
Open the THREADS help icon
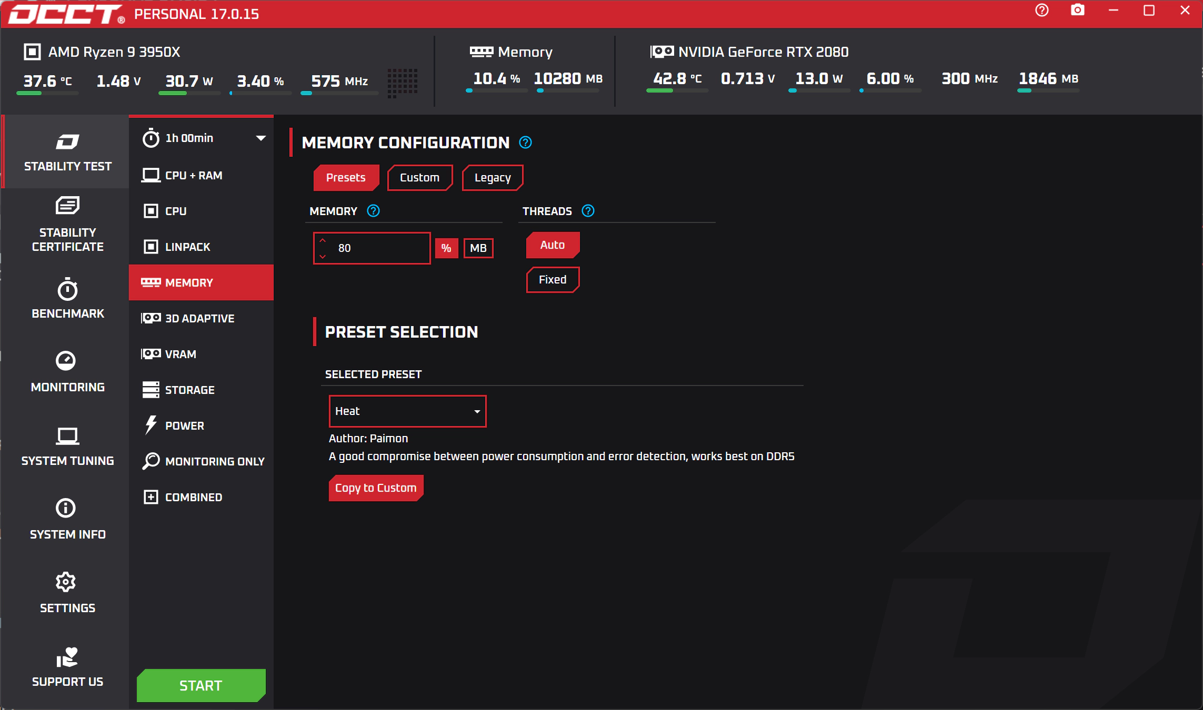tap(588, 211)
